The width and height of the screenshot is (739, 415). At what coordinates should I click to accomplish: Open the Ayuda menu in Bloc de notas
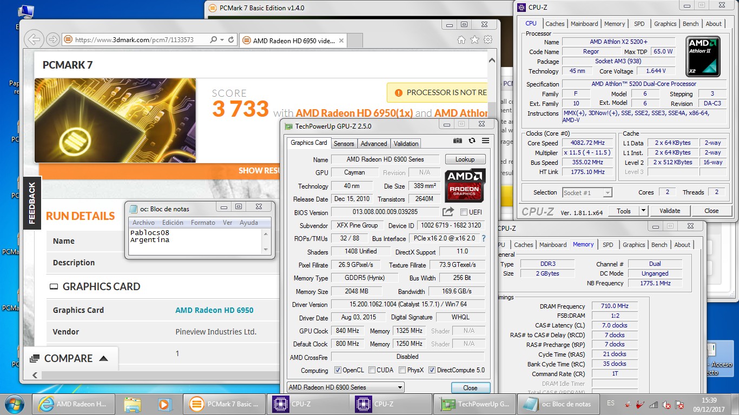pyautogui.click(x=249, y=223)
